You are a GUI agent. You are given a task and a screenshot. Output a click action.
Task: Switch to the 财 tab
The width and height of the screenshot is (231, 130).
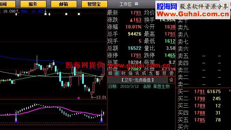[x=123, y=73]
